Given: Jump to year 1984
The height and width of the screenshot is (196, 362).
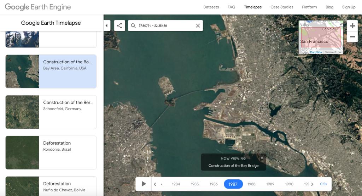Looking at the screenshot, I should [x=176, y=184].
